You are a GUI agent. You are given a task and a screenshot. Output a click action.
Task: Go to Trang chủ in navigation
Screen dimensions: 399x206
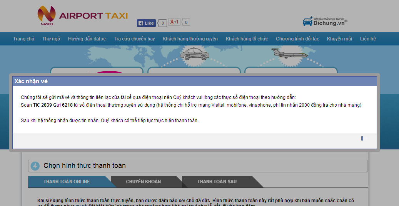point(23,39)
